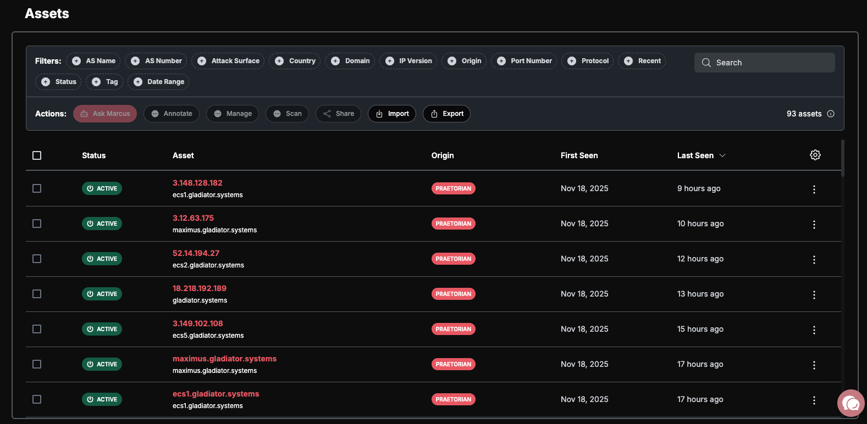Click the plus icon on Tag filter
Viewport: 867px width, 424px height.
coord(96,82)
